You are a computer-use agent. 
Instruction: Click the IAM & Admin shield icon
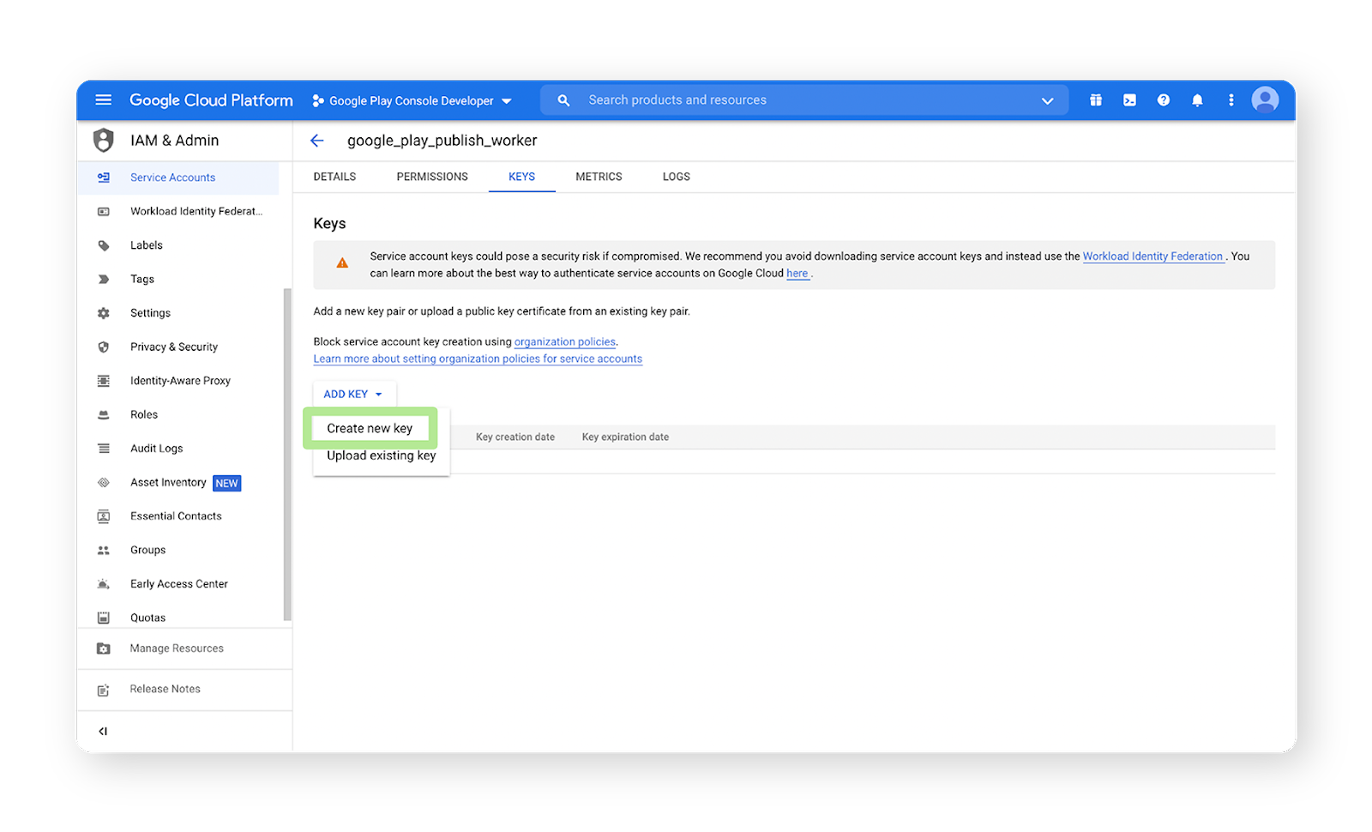(103, 140)
